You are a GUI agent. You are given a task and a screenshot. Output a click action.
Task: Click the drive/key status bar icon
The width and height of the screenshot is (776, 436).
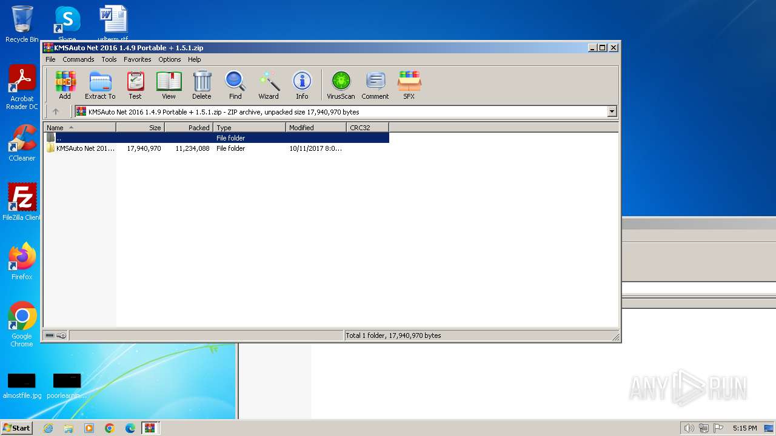click(56, 335)
